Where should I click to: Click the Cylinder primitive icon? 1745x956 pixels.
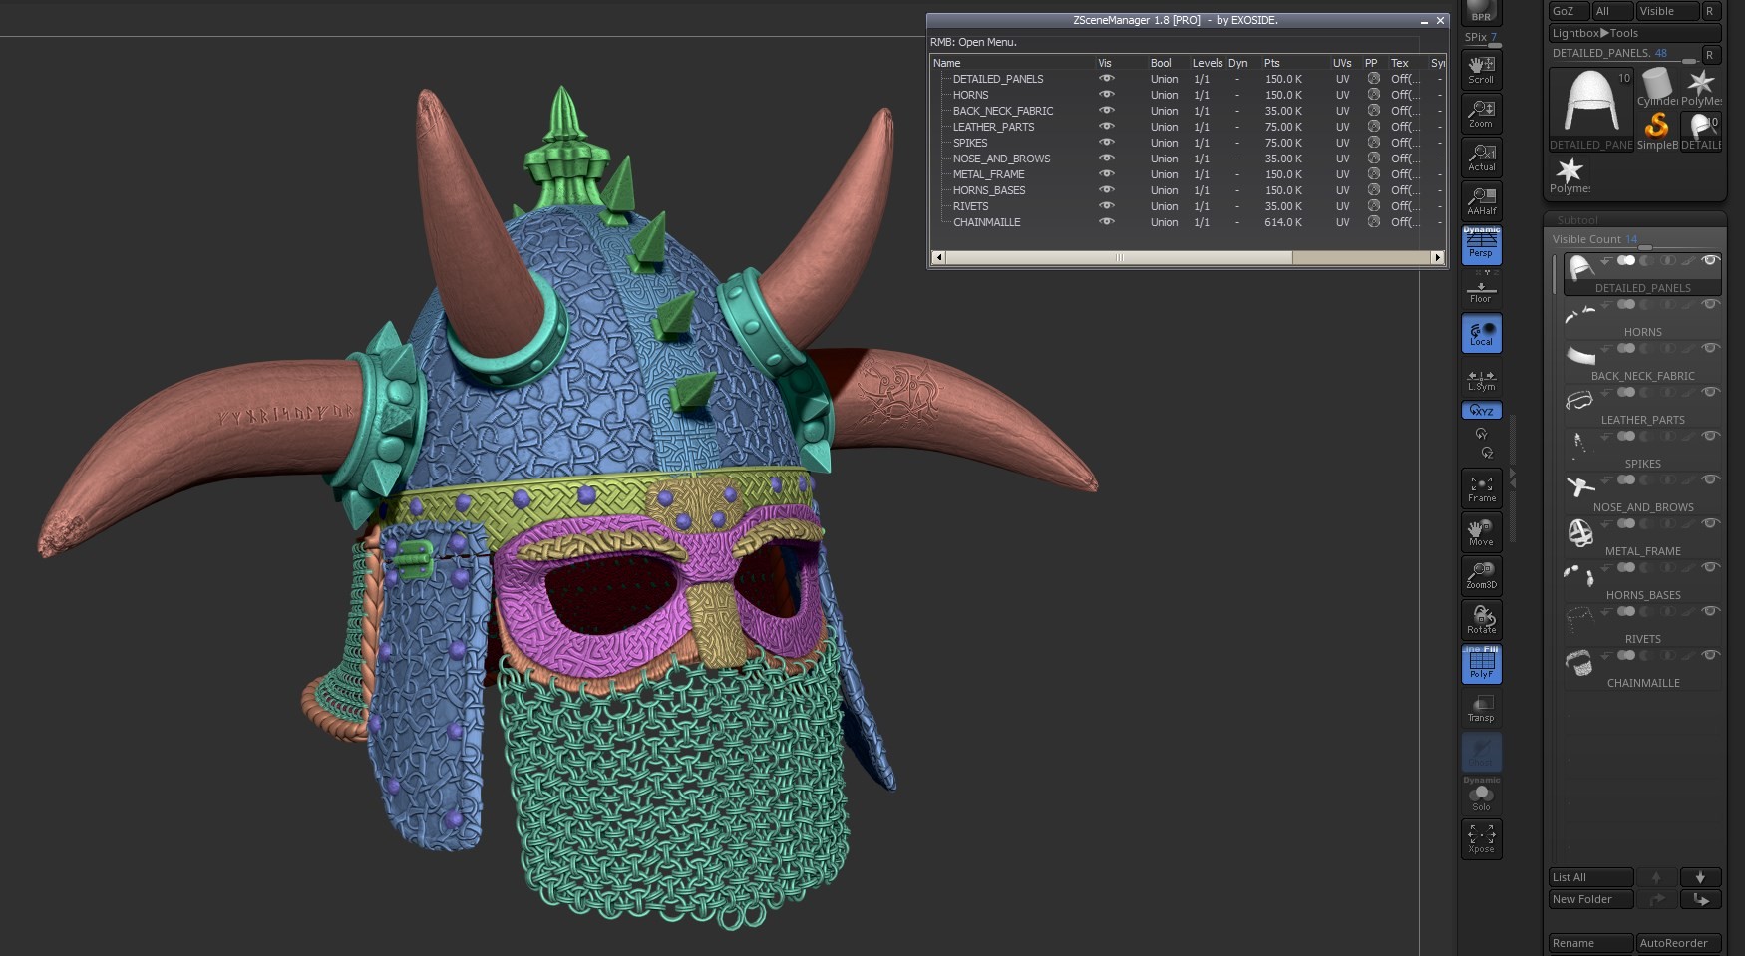point(1655,85)
